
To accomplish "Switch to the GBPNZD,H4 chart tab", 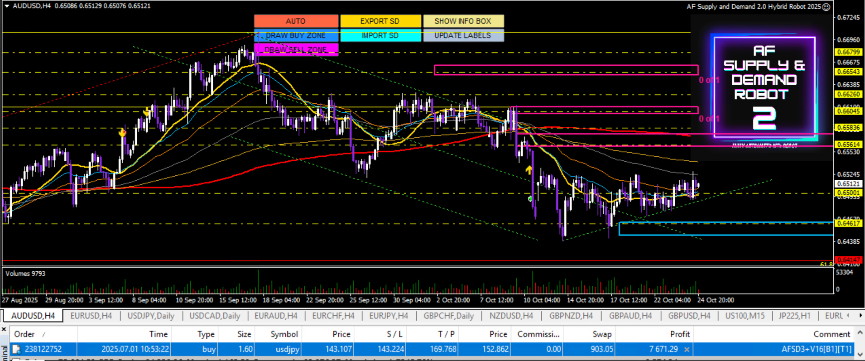I will [x=571, y=316].
